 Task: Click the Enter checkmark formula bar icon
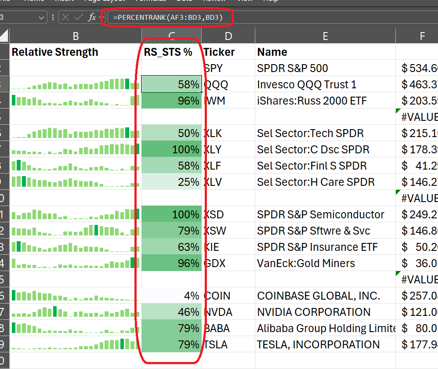coord(79,17)
